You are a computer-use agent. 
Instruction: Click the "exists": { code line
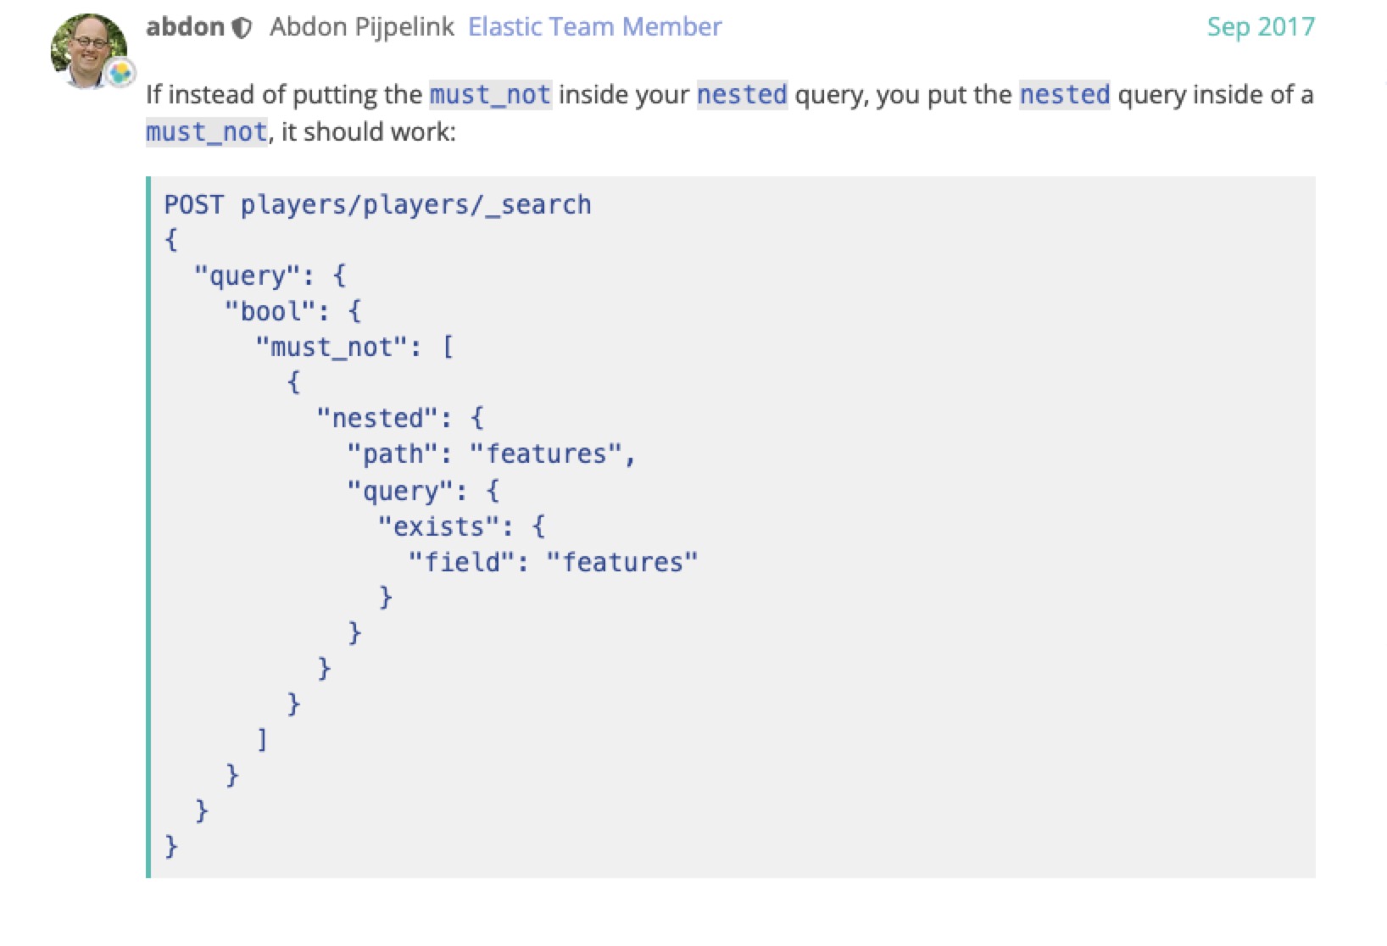(x=461, y=526)
